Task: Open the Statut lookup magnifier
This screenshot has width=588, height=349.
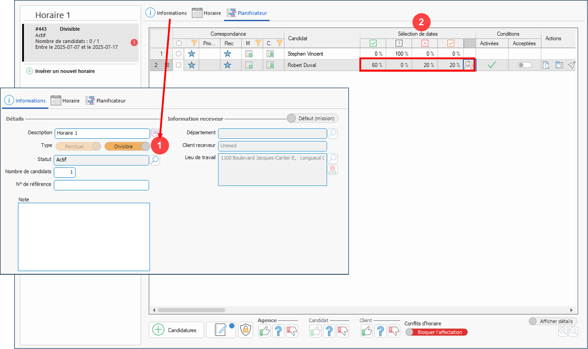Action: (x=155, y=160)
